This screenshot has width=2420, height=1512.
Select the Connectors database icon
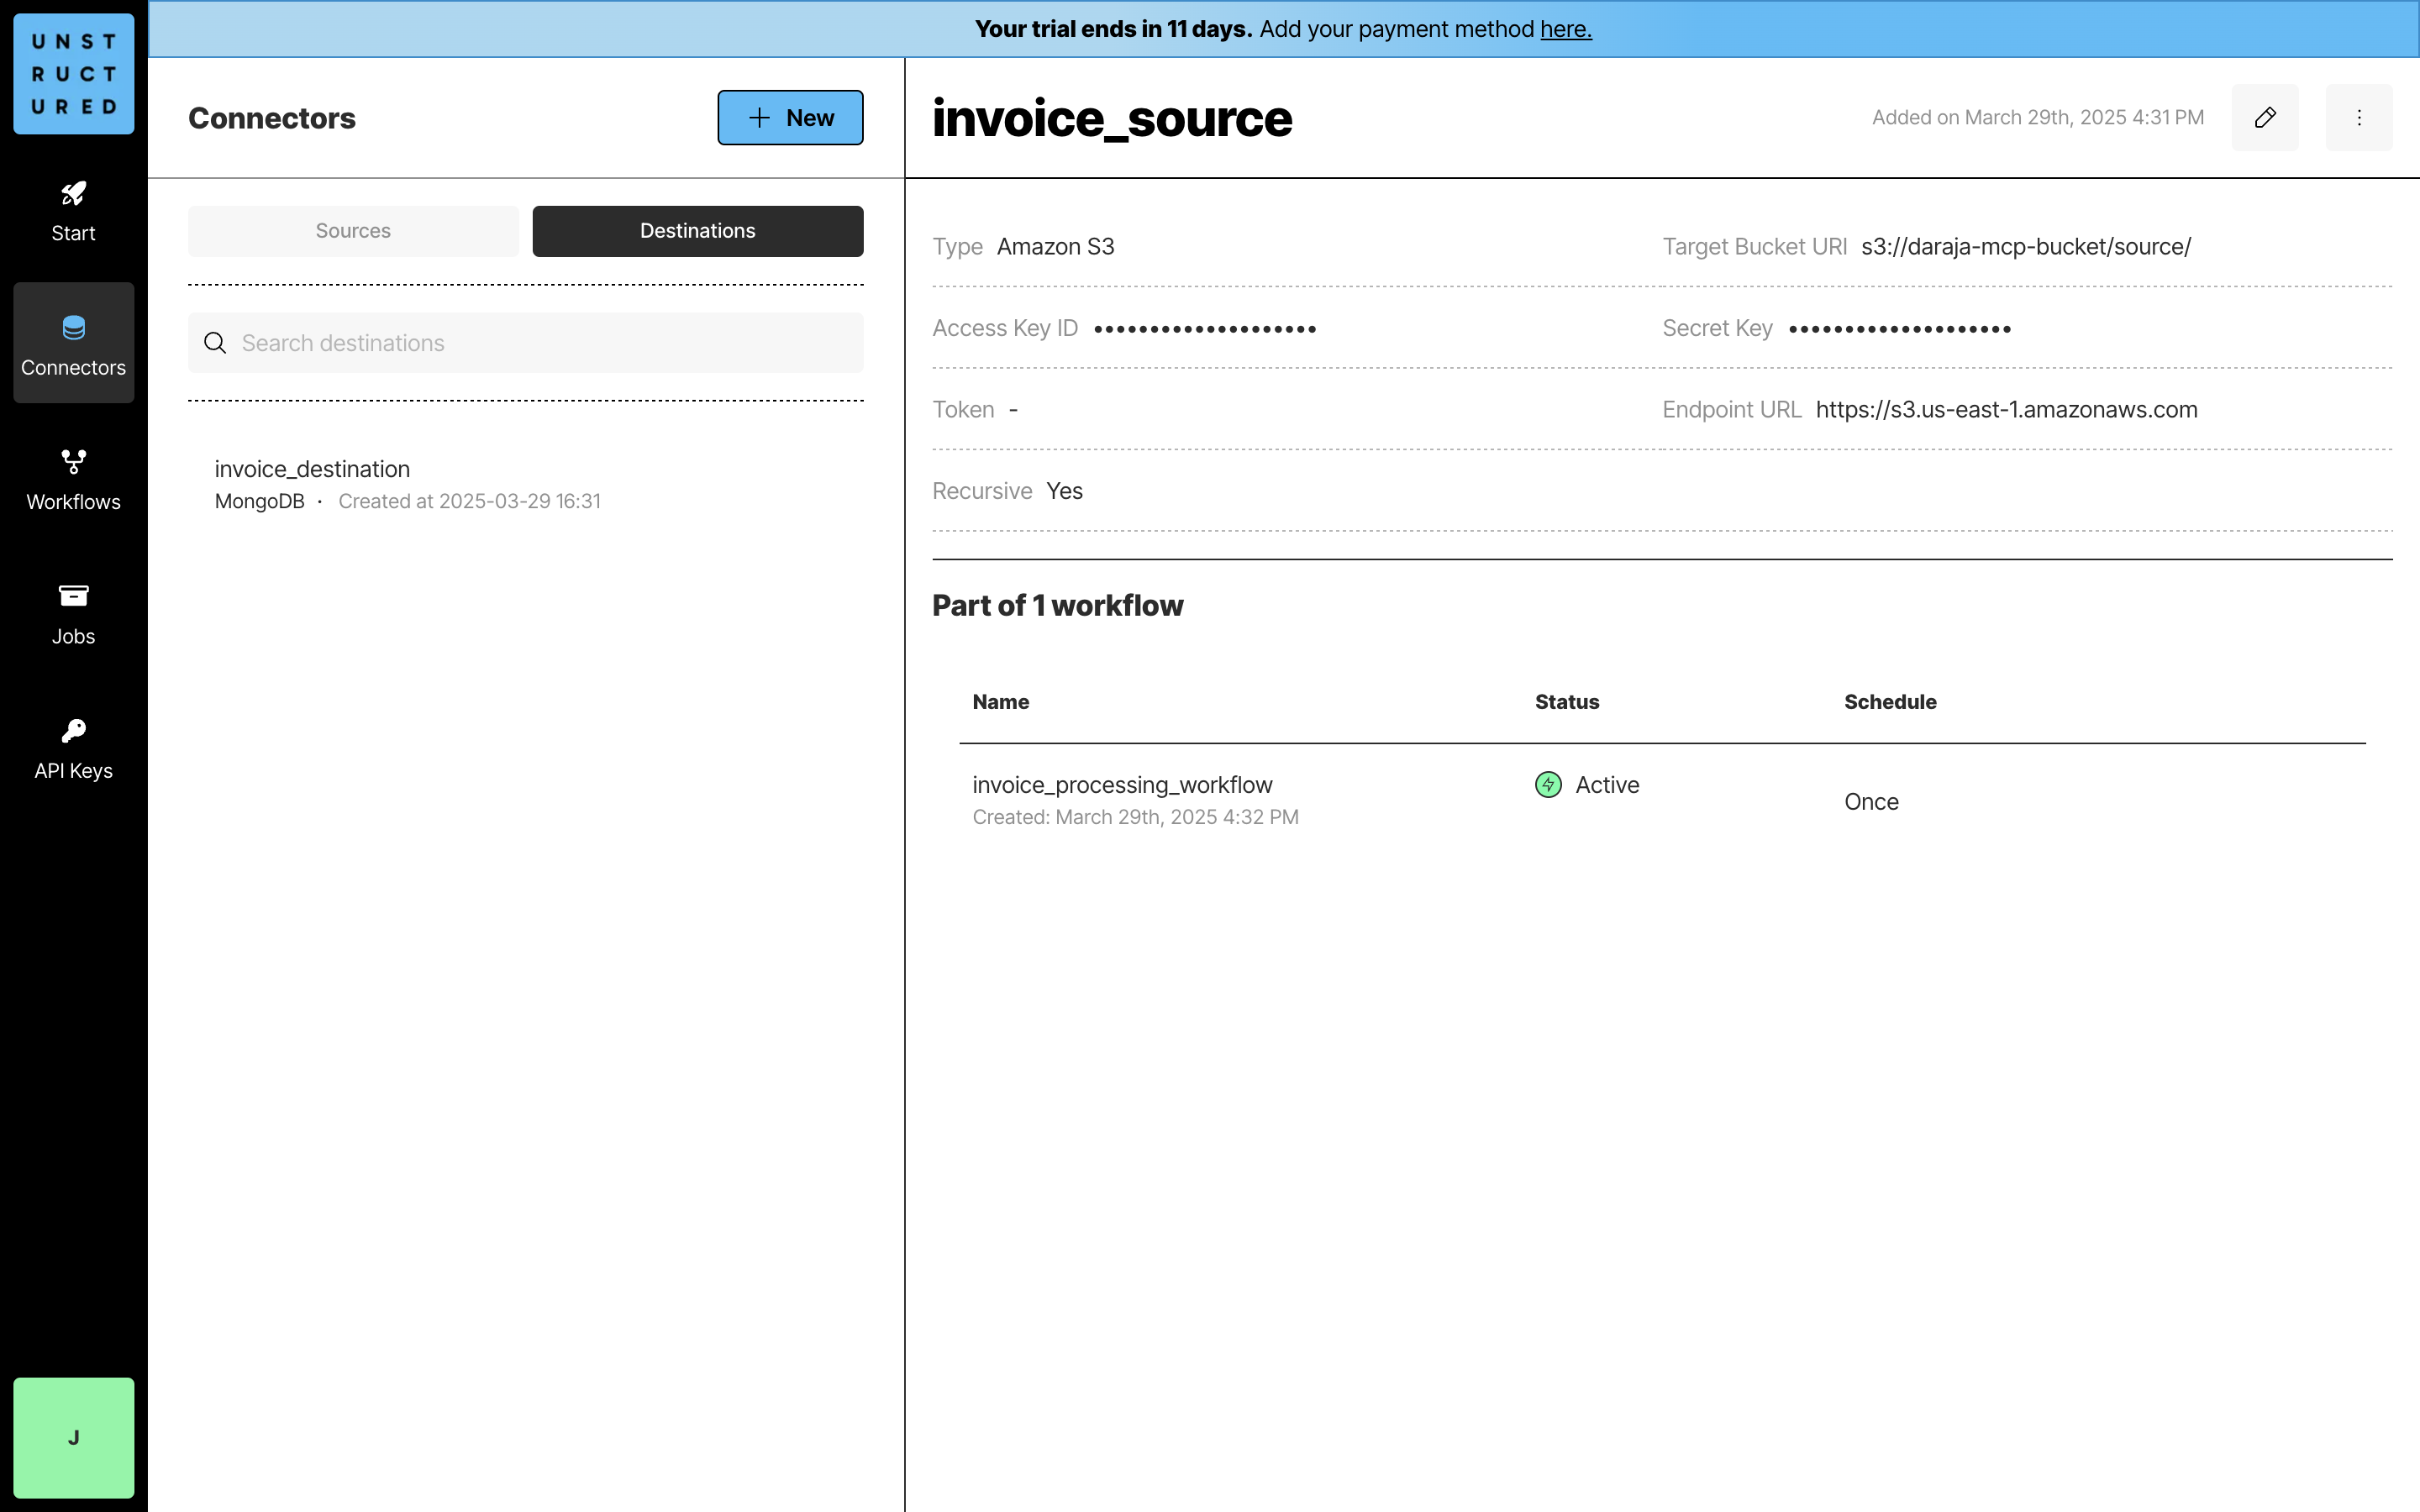point(73,328)
